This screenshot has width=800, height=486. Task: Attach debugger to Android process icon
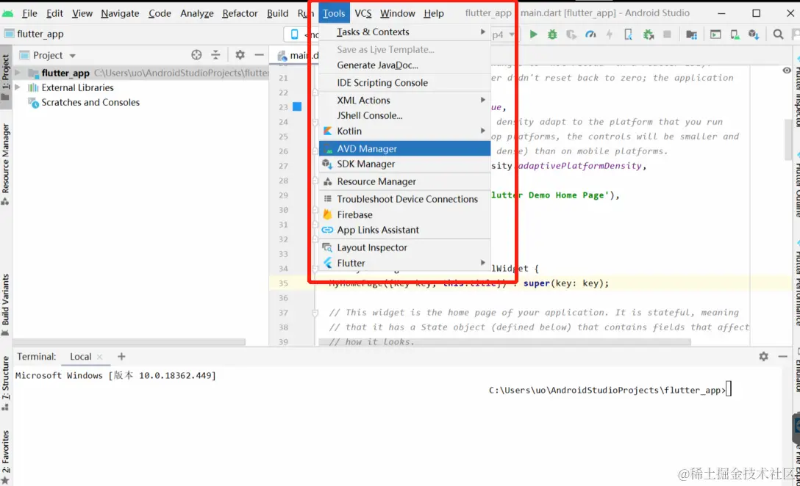649,34
